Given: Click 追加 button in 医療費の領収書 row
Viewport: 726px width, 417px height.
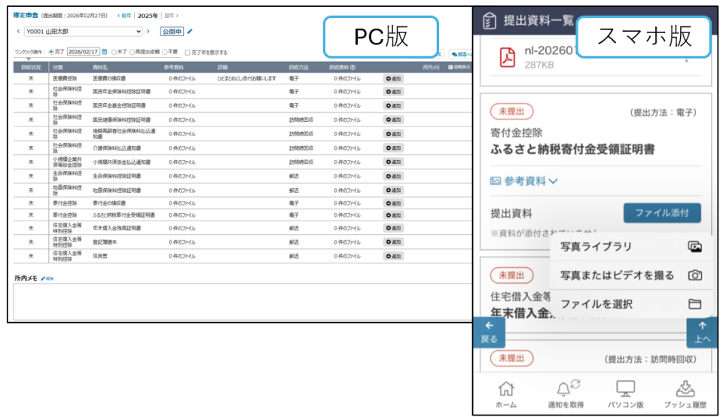Looking at the screenshot, I should click(393, 78).
